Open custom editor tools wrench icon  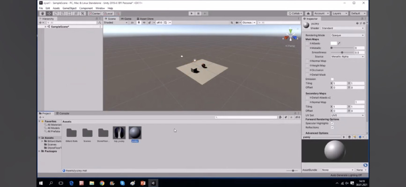click(82, 14)
